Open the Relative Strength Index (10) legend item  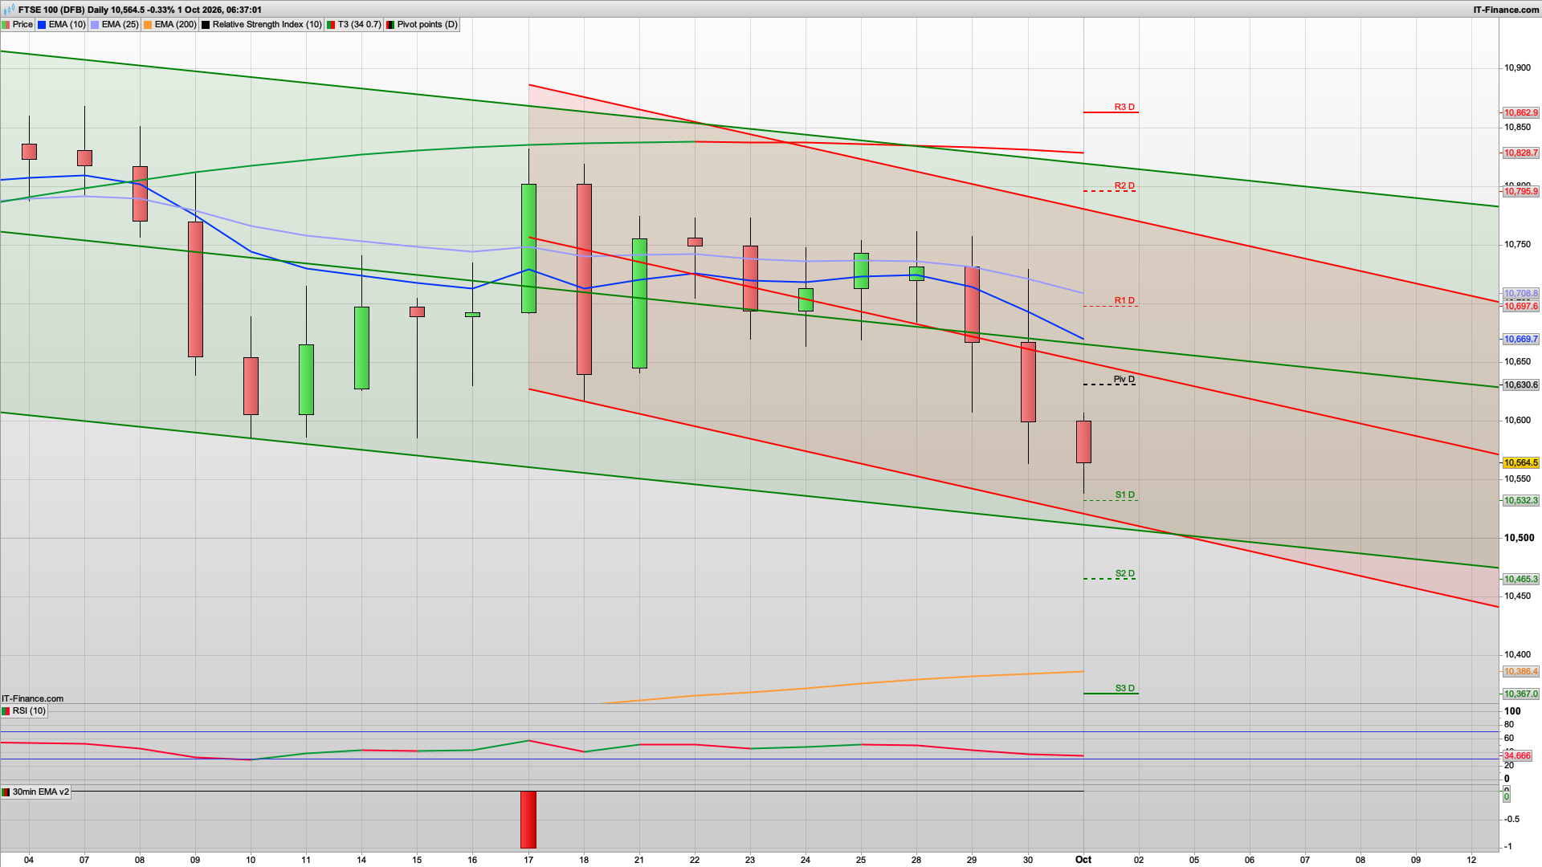coord(261,25)
